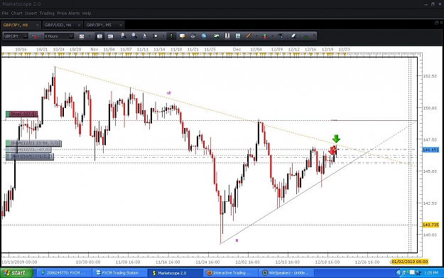
Task: Toggle the highlighted green bar icon
Action: pyautogui.click(x=171, y=36)
